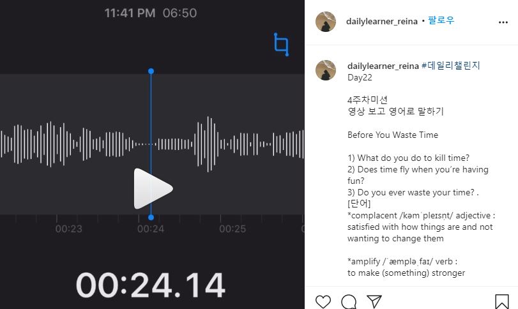The image size is (518, 309).
Task: Click the 11:41 PM recording timestamp
Action: point(130,13)
